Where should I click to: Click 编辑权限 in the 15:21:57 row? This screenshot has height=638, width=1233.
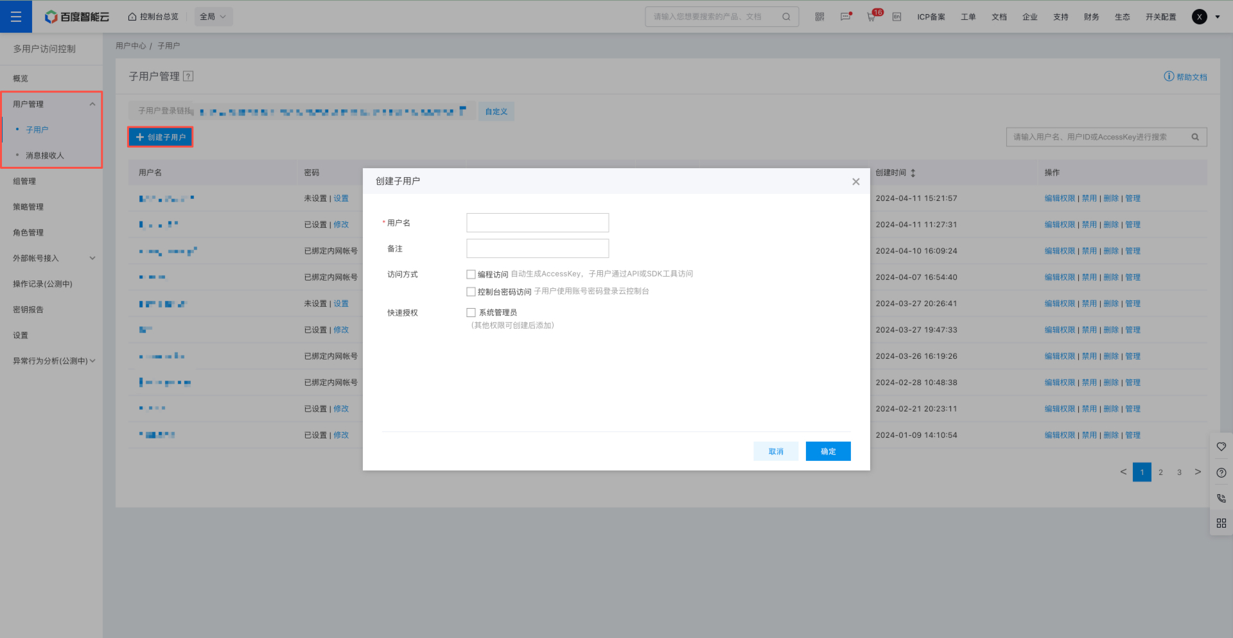pyautogui.click(x=1060, y=198)
